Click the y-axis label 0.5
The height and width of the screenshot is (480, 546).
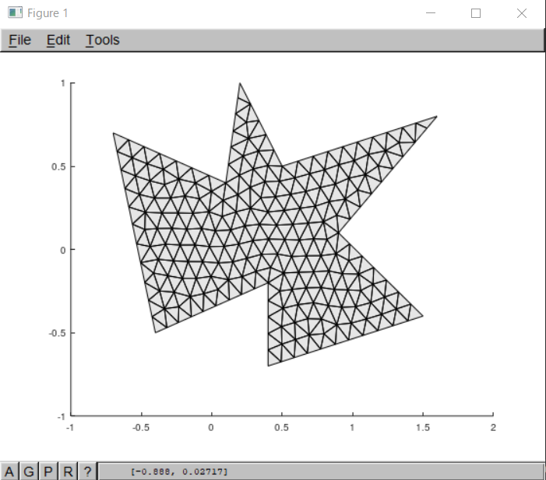pos(58,166)
